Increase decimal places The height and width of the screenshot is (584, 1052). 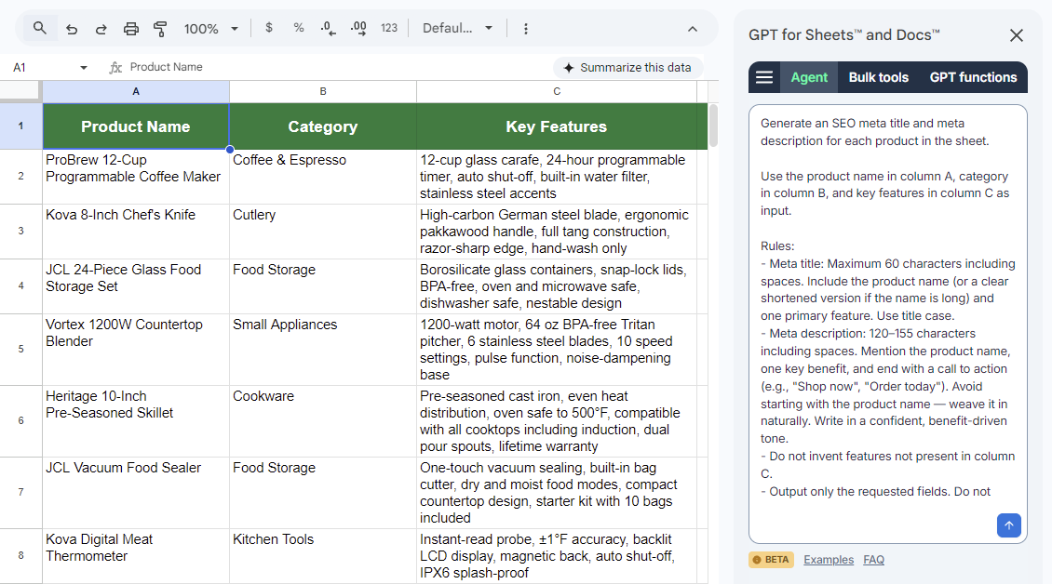coord(358,28)
